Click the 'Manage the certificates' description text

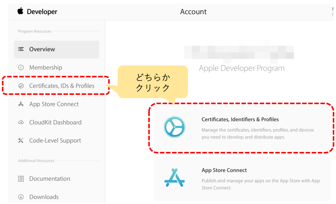[x=258, y=133]
